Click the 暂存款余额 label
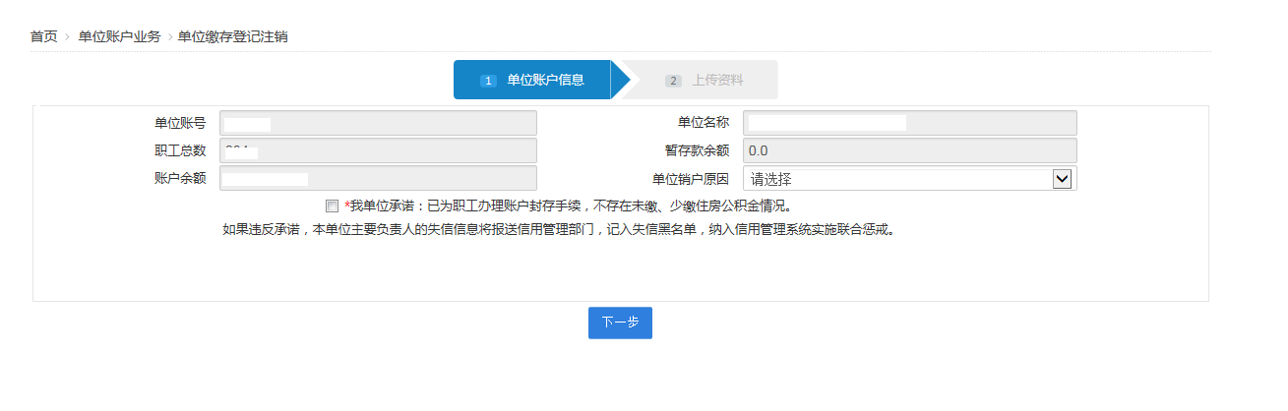 tap(697, 150)
